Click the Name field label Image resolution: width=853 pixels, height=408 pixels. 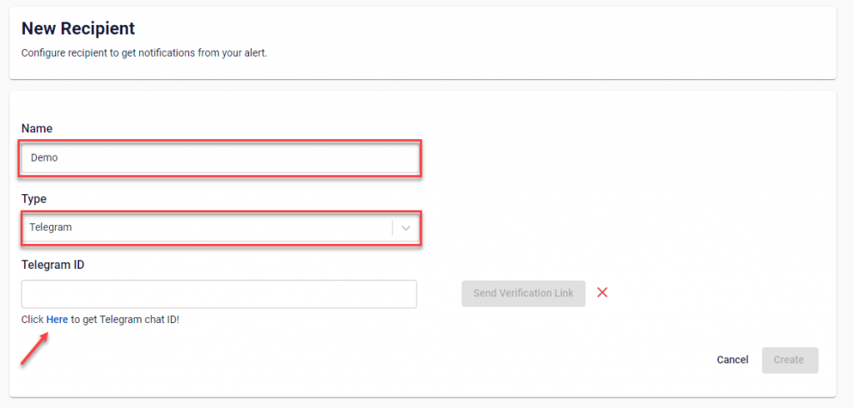click(x=37, y=128)
